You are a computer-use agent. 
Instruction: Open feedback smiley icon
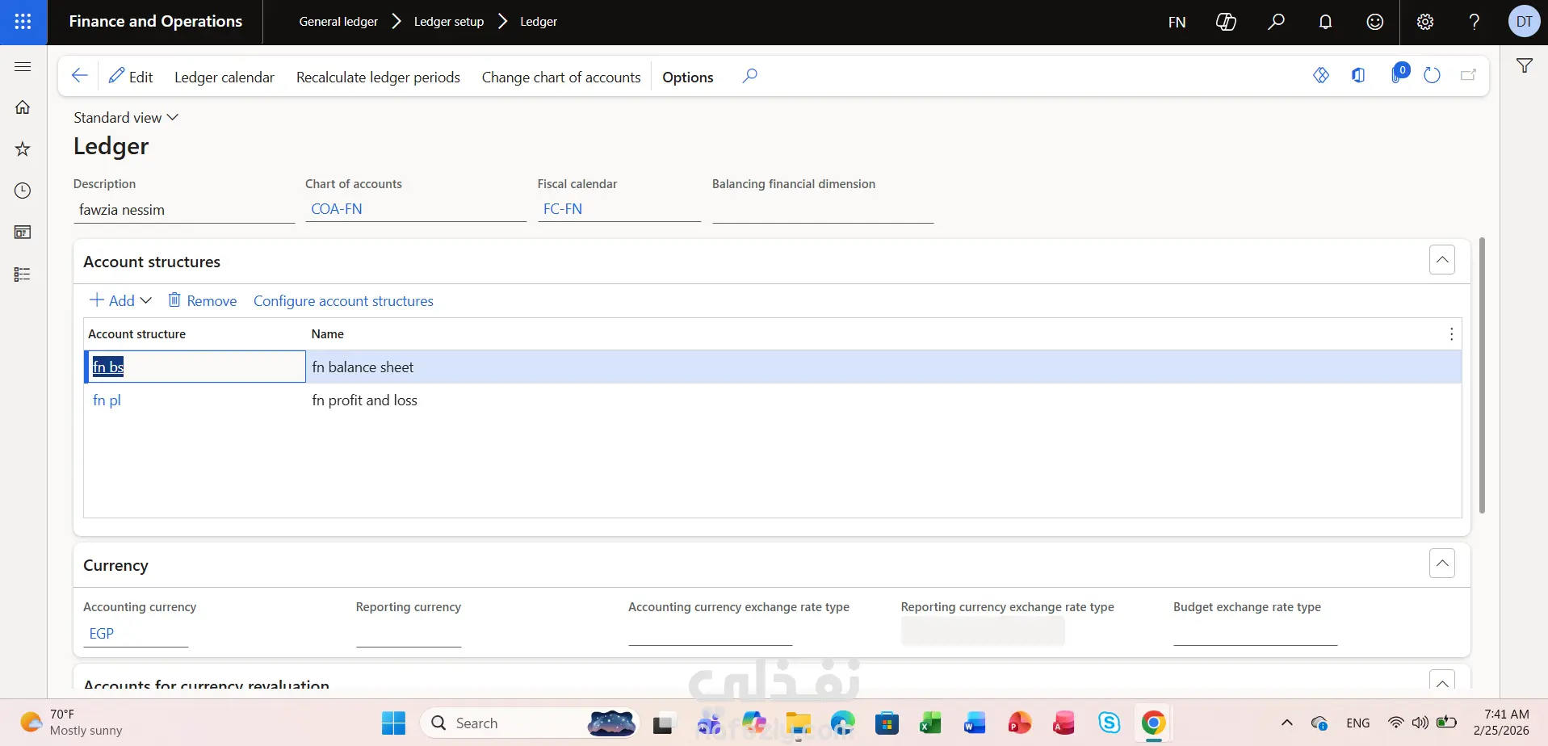[1375, 22]
